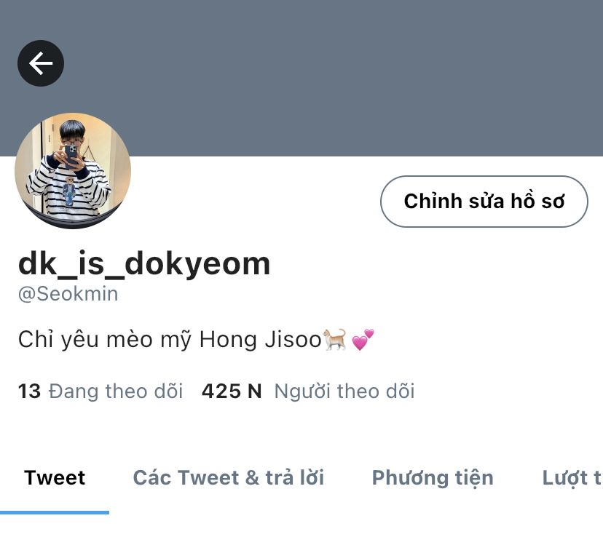View the Người theo dõi list
Viewport: 603px width, 553px height.
(344, 391)
